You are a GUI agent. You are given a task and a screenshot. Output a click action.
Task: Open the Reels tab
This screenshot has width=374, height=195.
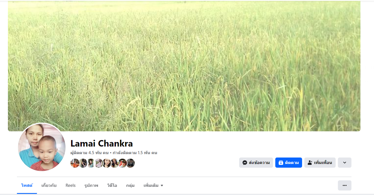(x=71, y=185)
